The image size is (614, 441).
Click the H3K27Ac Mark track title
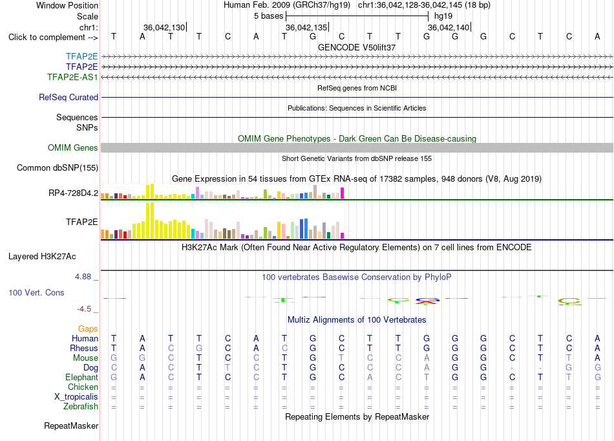[357, 248]
